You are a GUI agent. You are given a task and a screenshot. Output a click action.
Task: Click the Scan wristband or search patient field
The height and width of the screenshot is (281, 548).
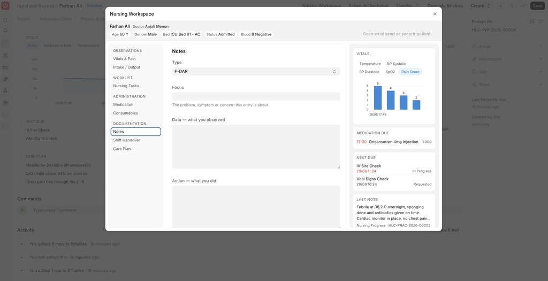[x=397, y=34]
